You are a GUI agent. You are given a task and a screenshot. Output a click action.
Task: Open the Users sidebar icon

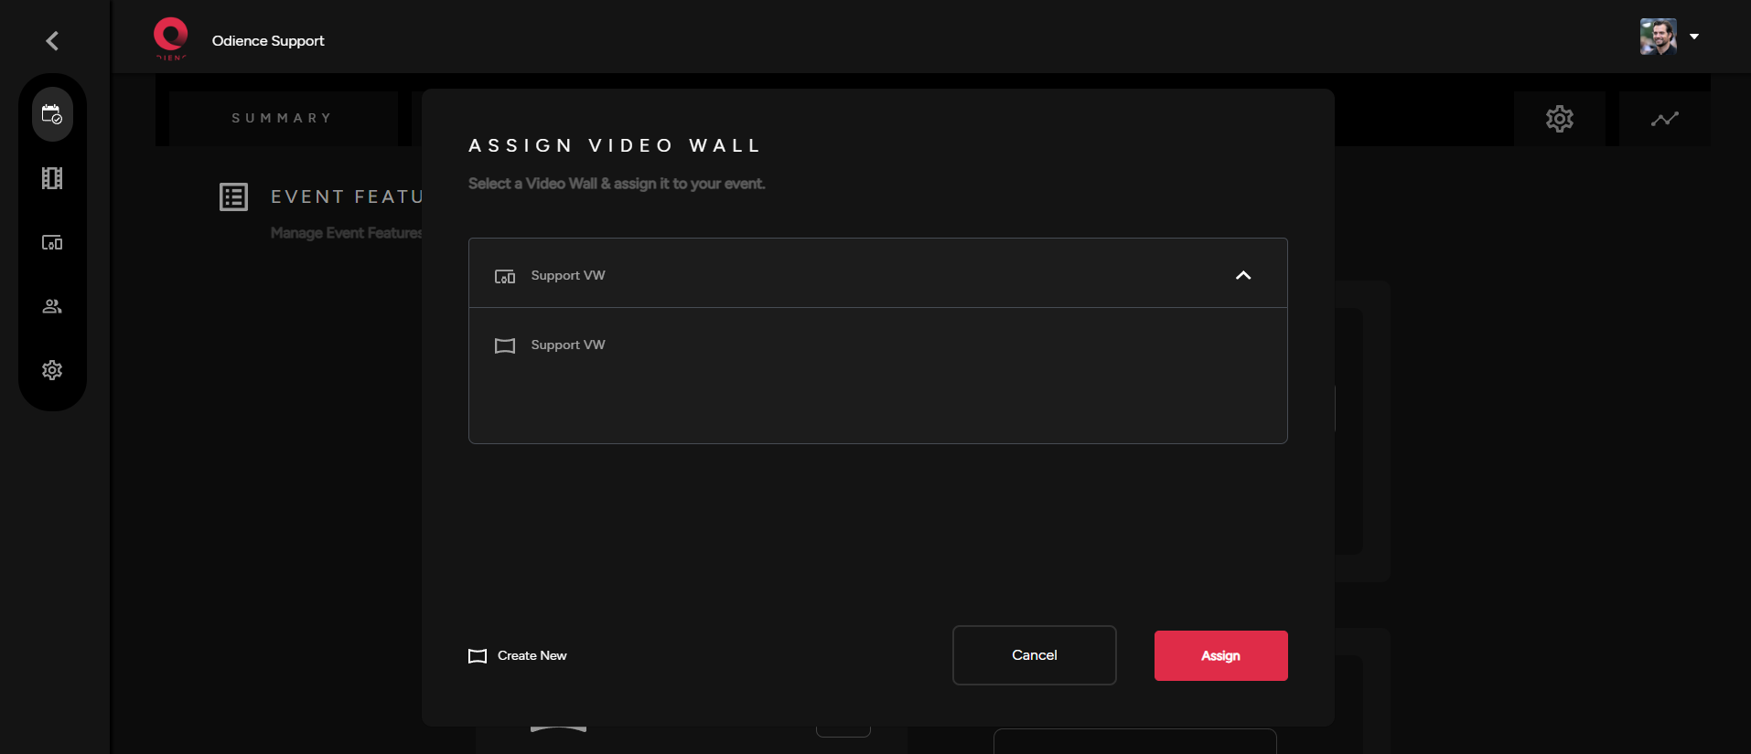click(x=52, y=306)
